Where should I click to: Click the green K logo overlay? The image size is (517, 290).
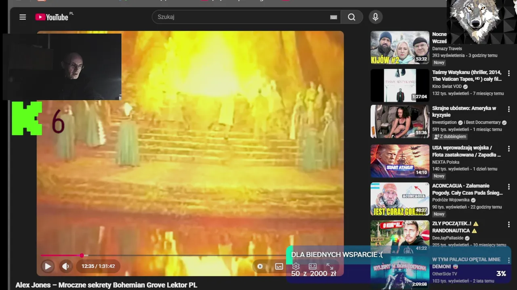[27, 118]
